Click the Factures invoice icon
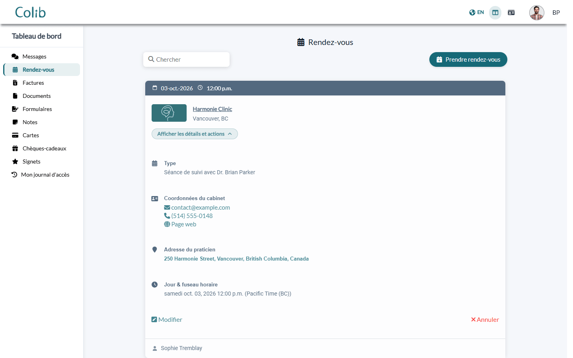The width and height of the screenshot is (573, 358). [x=15, y=83]
